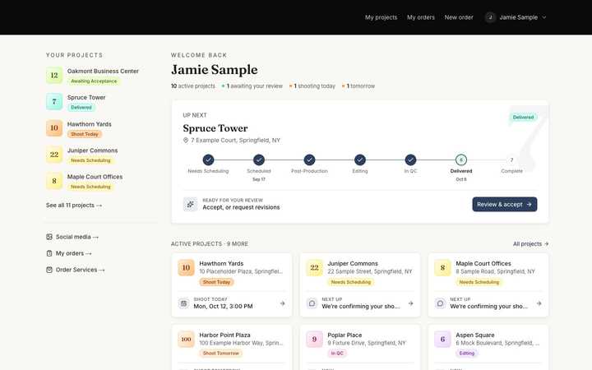Click the calendar icon on Hawthorn Yards card
This screenshot has height=370, width=592.
(x=184, y=303)
